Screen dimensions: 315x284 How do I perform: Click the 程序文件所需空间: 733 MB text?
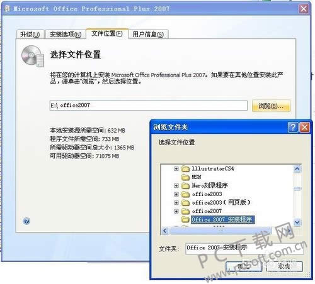84,139
